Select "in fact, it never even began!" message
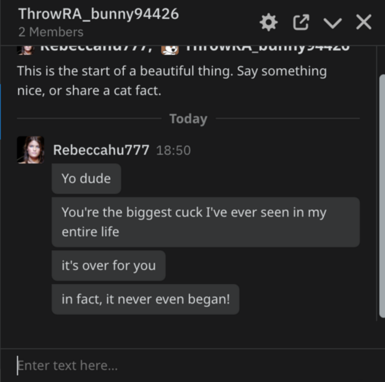385x382 pixels. click(x=146, y=299)
